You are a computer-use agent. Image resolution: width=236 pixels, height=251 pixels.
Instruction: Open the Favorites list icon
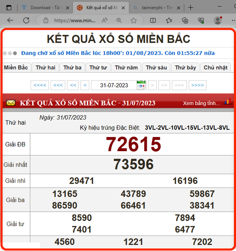169,20
